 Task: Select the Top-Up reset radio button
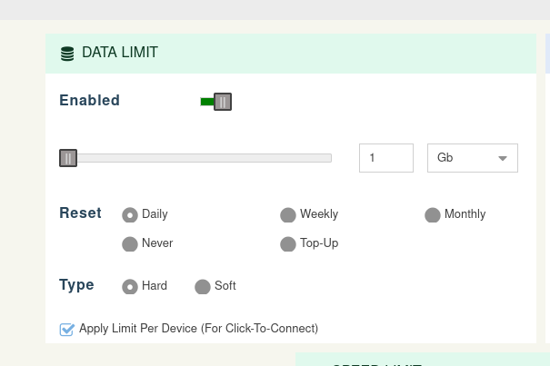coord(288,244)
